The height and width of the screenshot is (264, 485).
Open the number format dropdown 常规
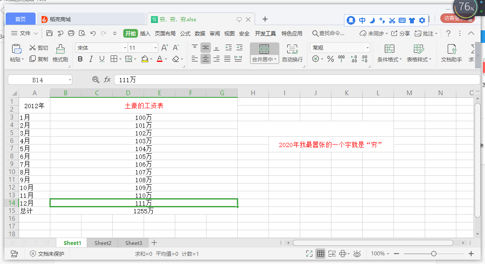tap(367, 48)
